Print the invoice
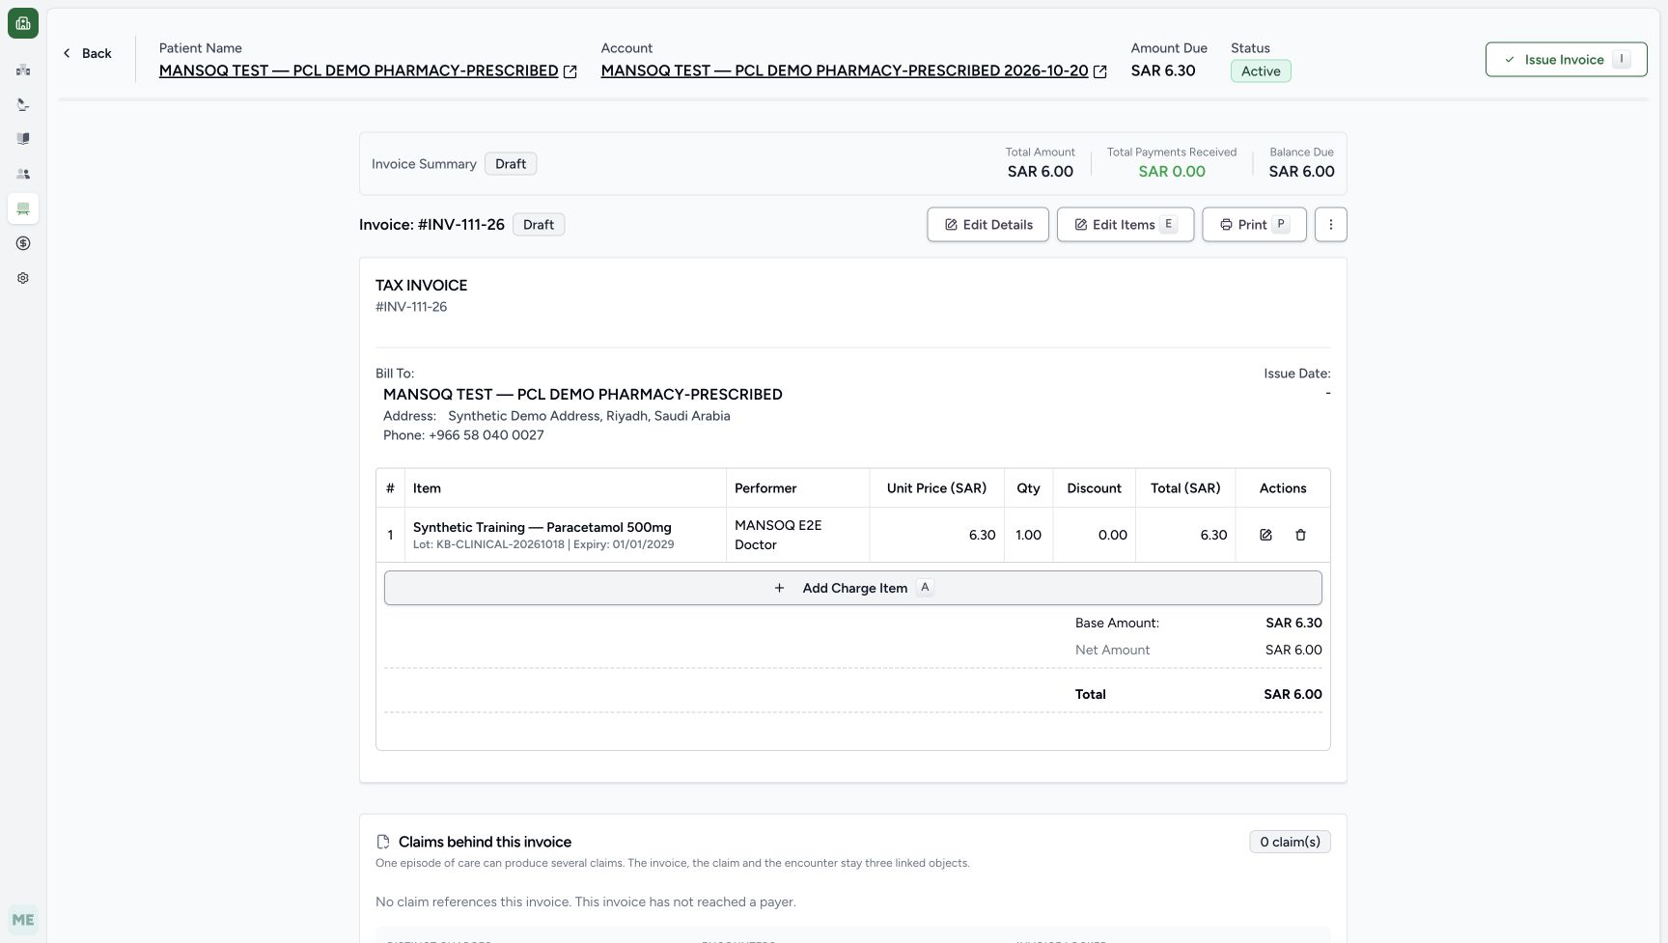This screenshot has width=1668, height=943. point(1254,225)
